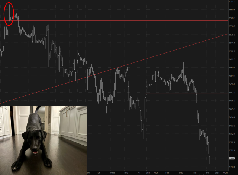Viewport: 238px width, 175px height.
Task: Click the lowest candle below the 2361 line
Action: click(x=210, y=160)
